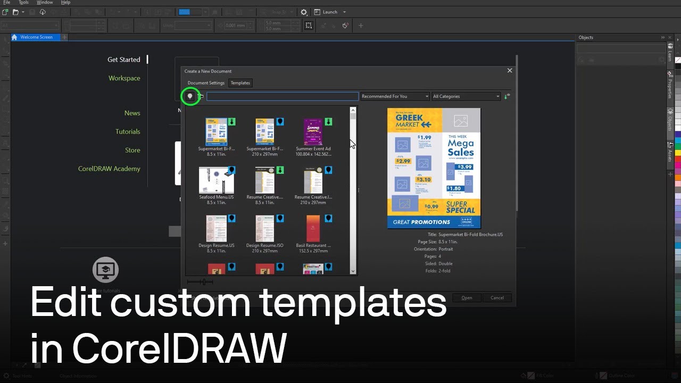Image resolution: width=681 pixels, height=383 pixels.
Task: Open the Tutorials section link
Action: tap(128, 131)
